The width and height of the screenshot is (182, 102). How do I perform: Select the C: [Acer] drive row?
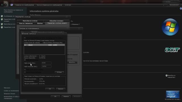click(44, 45)
